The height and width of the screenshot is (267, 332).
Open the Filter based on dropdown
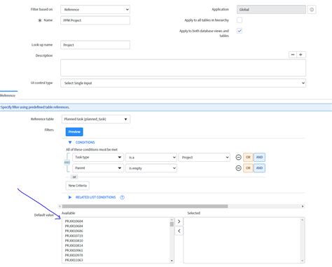[95, 10]
